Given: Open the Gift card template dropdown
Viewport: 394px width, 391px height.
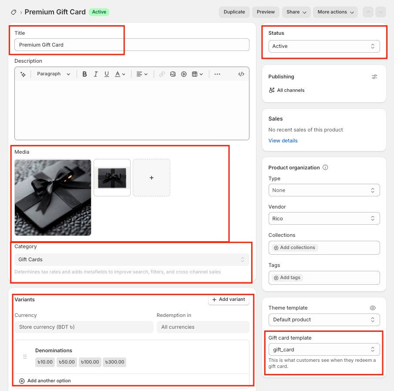Looking at the screenshot, I should 324,350.
